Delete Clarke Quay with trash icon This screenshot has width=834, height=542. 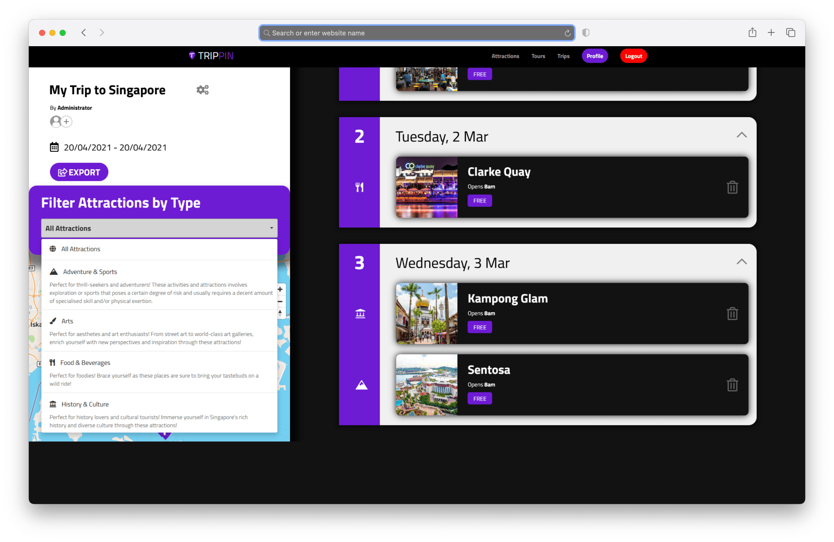(x=732, y=187)
